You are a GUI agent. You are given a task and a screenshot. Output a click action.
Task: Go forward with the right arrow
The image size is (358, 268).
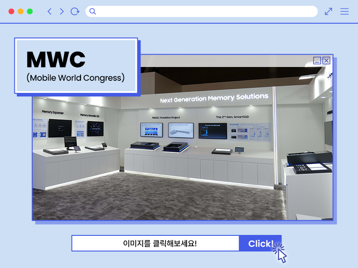coord(62,12)
